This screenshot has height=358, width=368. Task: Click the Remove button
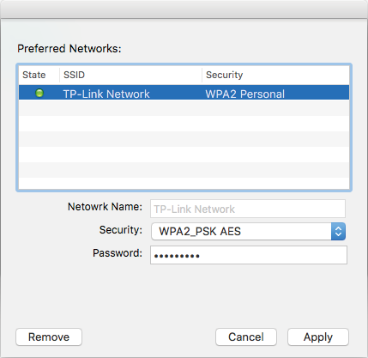49,337
